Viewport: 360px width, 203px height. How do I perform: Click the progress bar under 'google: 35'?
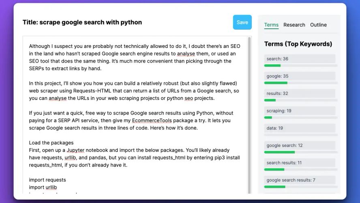[x=300, y=83]
